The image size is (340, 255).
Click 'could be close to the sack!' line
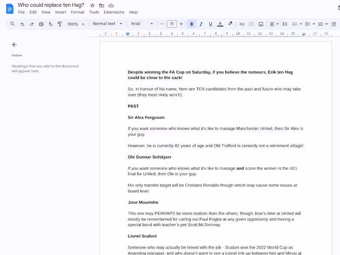[x=155, y=78]
